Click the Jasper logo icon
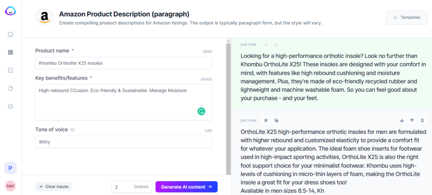This screenshot has width=432, height=195. (11, 11)
